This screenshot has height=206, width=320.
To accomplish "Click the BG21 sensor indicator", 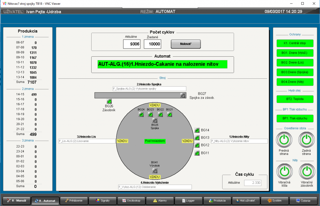I will [x=169, y=115].
